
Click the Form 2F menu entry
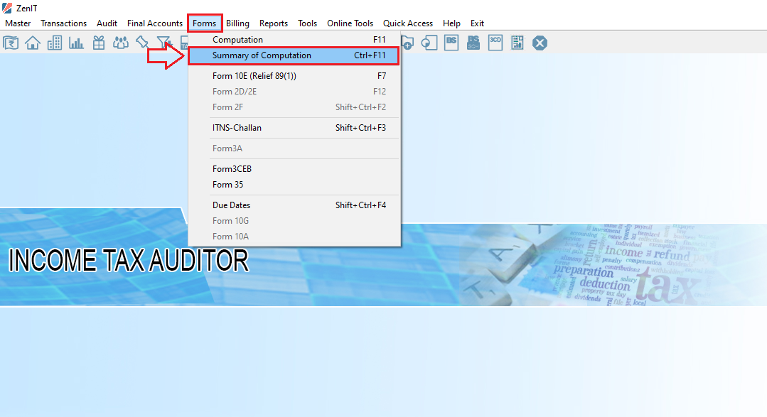pos(294,107)
